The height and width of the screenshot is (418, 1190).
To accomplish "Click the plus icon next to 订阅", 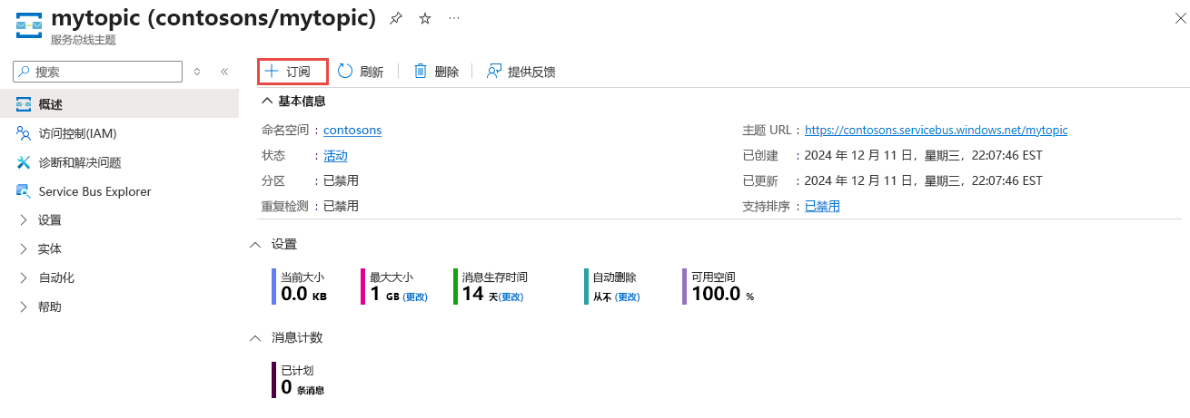I will [x=271, y=72].
